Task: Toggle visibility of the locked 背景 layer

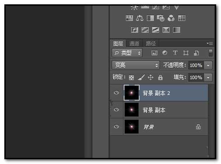Action: (116, 127)
